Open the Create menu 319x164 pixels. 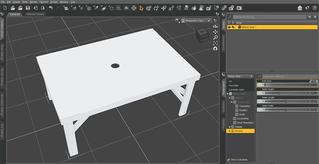(16, 2)
